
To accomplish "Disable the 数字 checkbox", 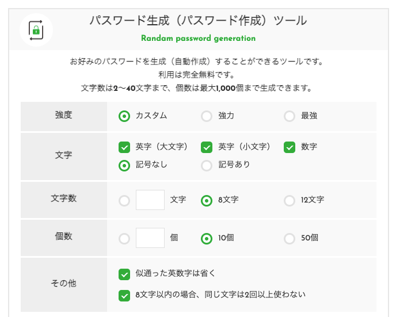I will (290, 147).
